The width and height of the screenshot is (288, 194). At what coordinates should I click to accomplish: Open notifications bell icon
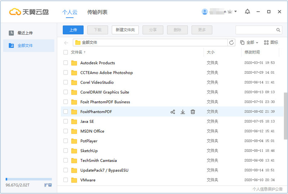click(247, 12)
